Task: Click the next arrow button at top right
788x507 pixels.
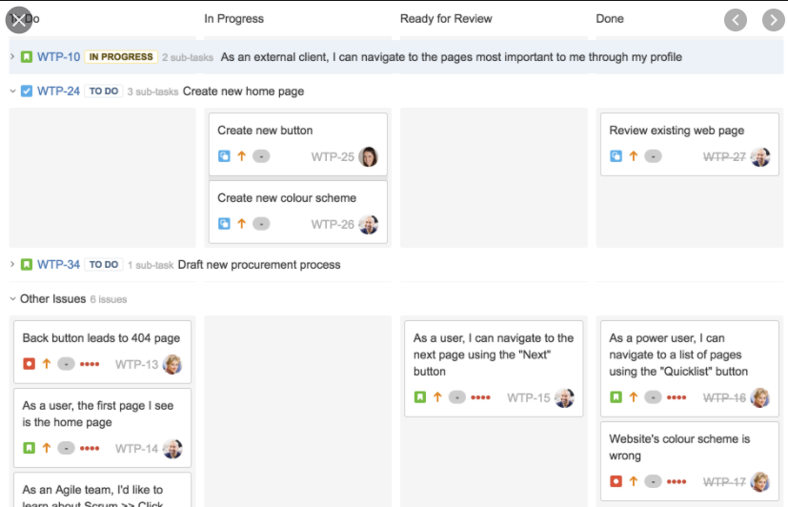Action: click(773, 20)
